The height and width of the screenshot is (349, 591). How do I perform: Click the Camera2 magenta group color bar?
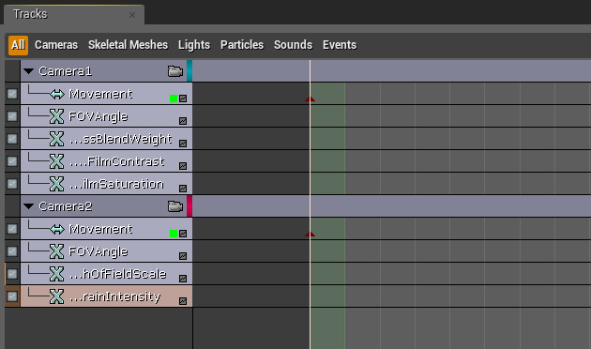189,206
